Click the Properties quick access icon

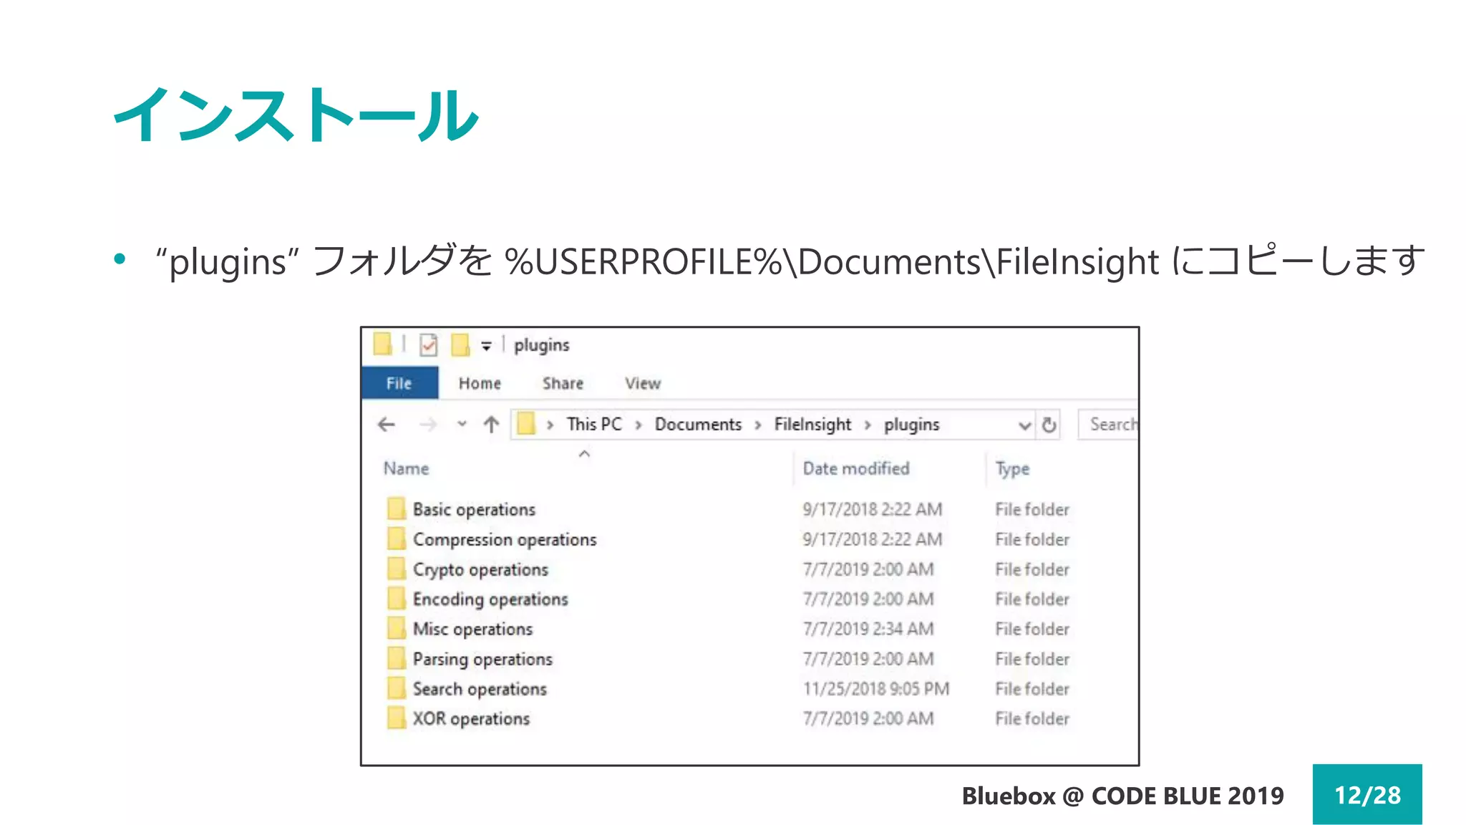[x=428, y=345]
